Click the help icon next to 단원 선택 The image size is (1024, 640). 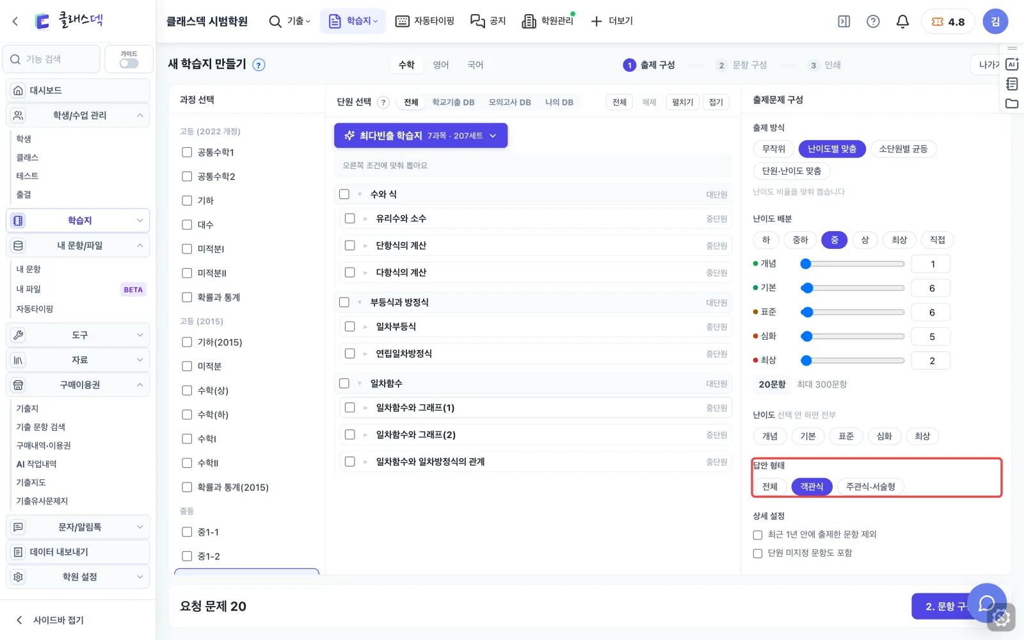383,102
